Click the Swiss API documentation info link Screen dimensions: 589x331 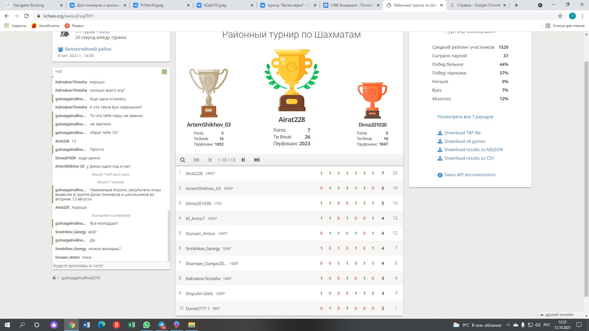470,175
